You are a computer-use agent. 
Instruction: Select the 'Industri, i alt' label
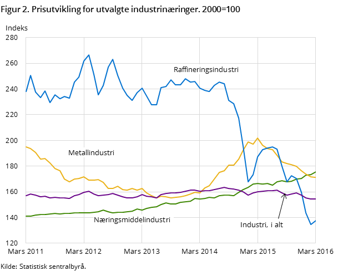(x=261, y=224)
